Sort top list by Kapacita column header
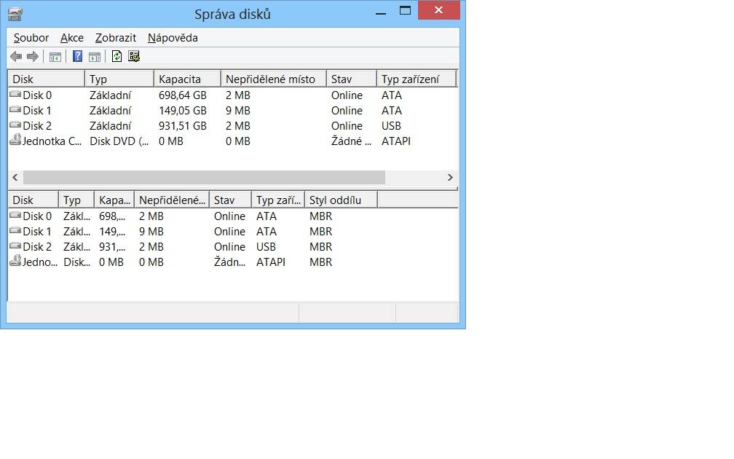The image size is (734, 459). [187, 79]
